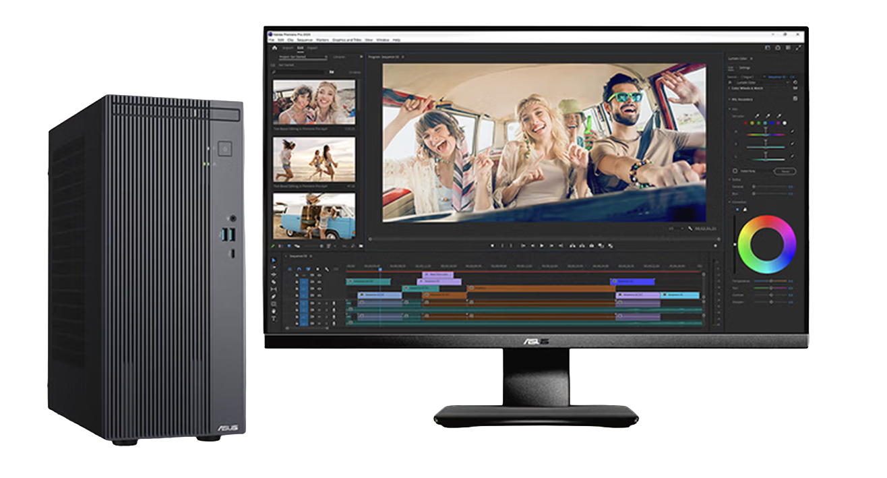
Task: Select the Selection arrow tool in timeline toolbar
Action: [x=274, y=260]
